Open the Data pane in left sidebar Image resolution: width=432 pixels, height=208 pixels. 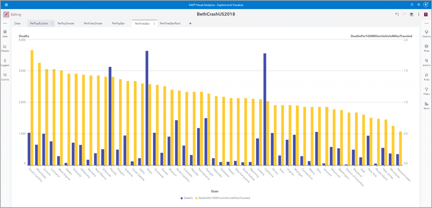coord(5,34)
